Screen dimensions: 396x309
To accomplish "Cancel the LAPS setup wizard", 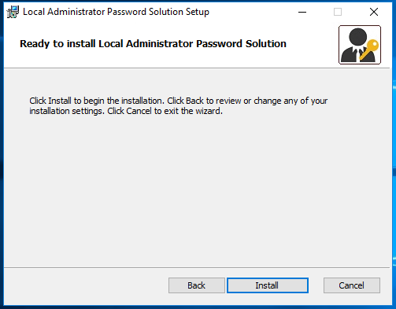I will click(x=352, y=285).
